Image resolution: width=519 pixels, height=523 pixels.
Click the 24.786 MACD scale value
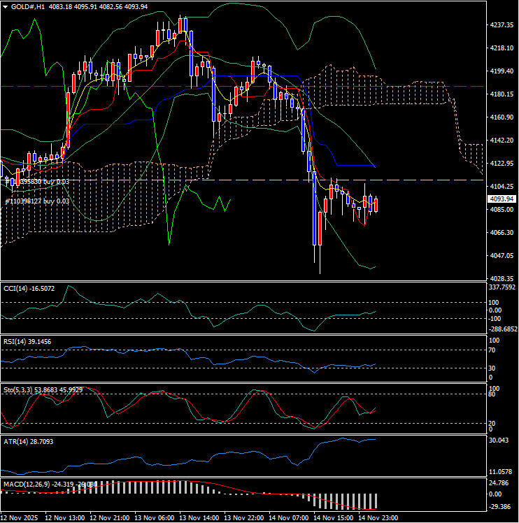pos(500,483)
